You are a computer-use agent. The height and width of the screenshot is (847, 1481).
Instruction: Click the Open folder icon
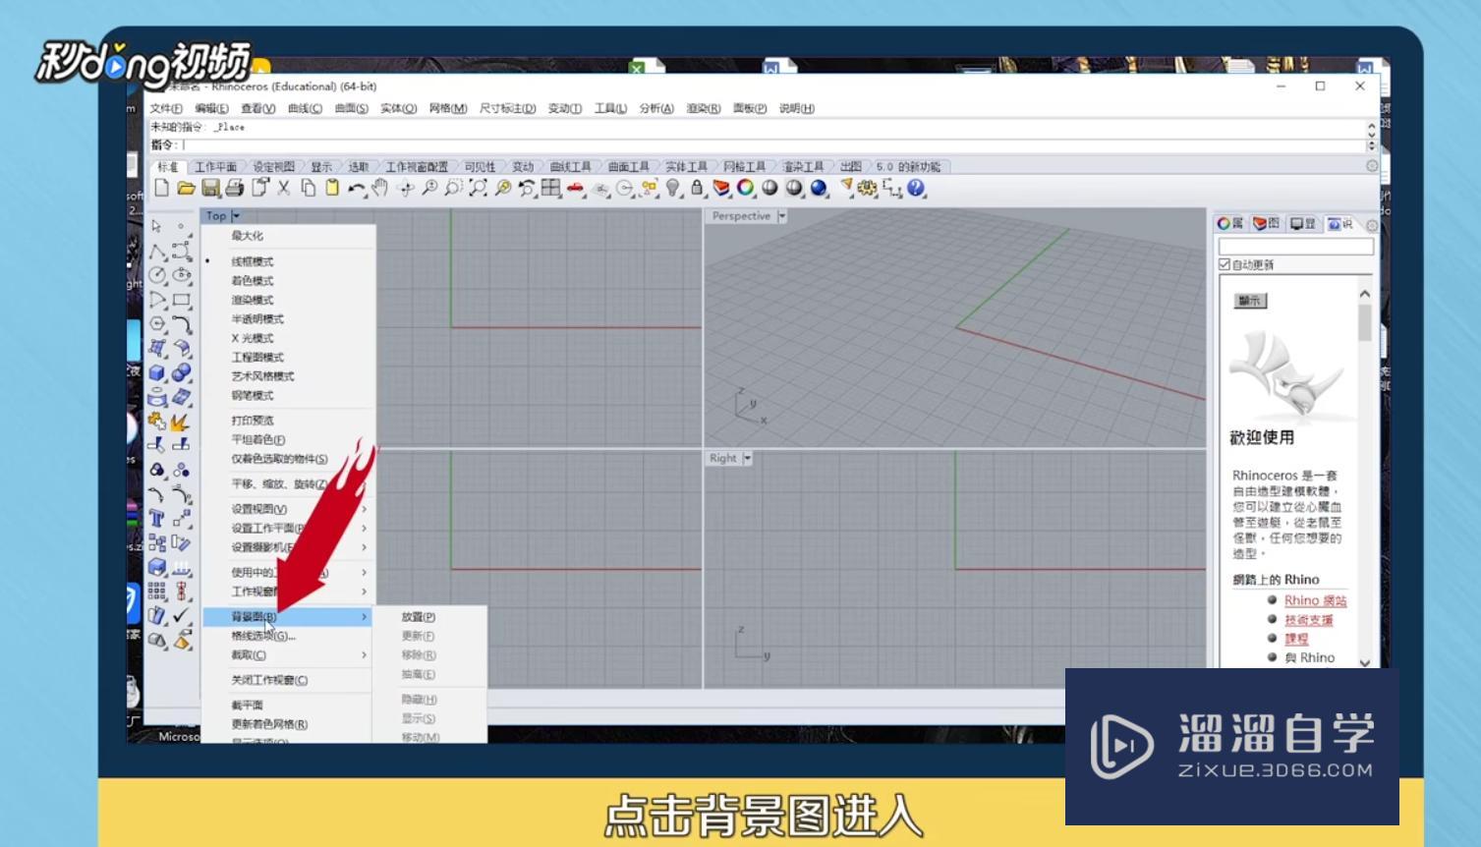click(186, 188)
